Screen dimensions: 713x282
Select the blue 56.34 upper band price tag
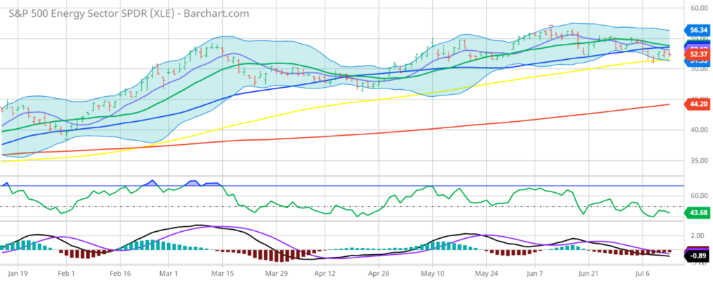[696, 31]
